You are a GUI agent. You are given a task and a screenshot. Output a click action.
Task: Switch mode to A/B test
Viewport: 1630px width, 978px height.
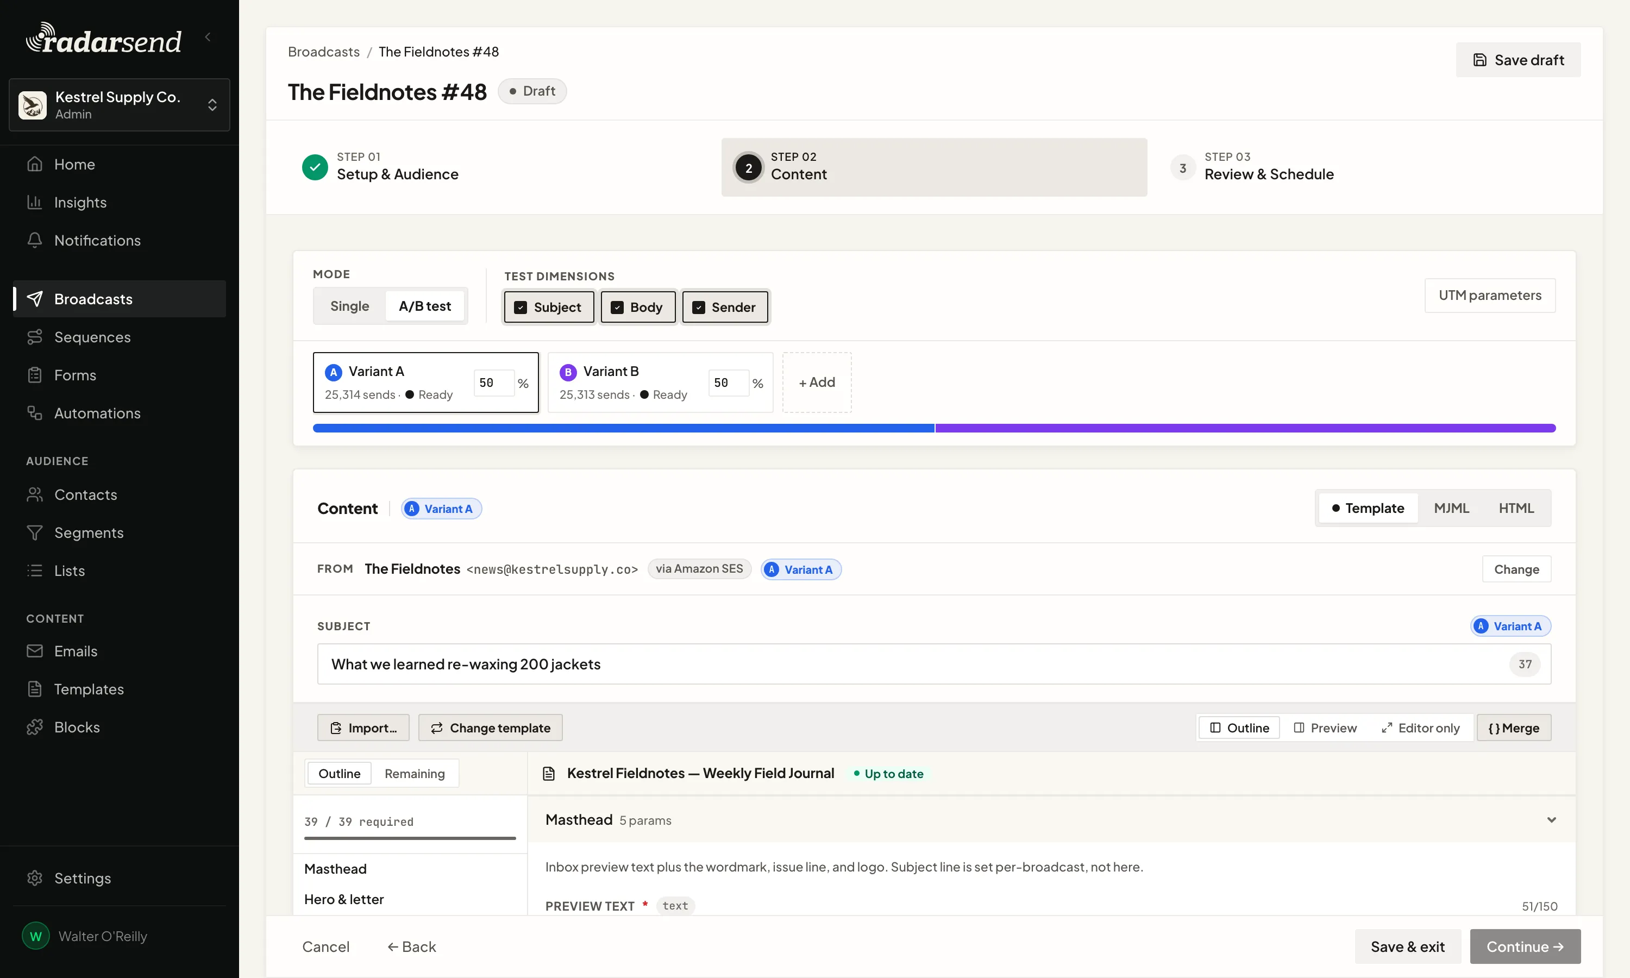pyautogui.click(x=425, y=306)
